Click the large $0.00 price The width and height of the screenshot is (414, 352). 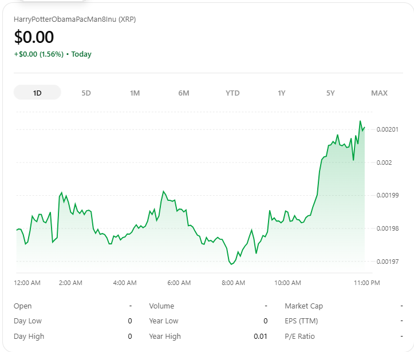click(x=34, y=37)
